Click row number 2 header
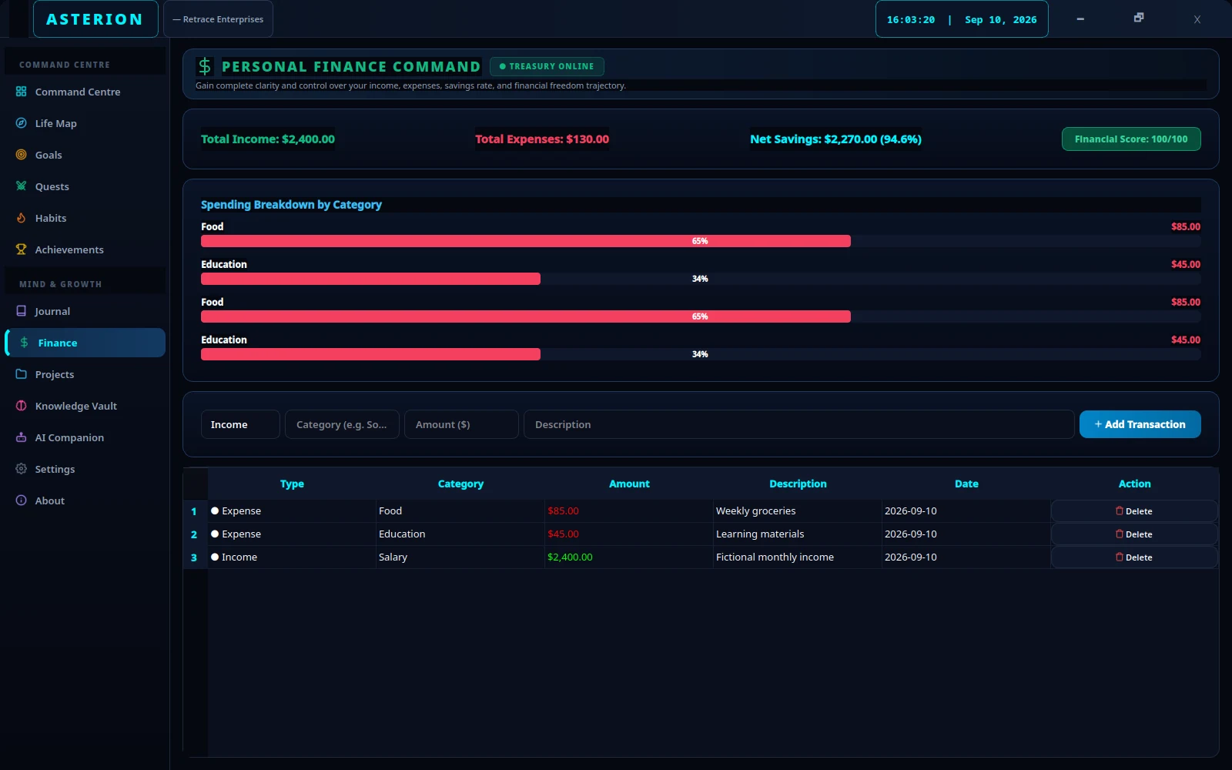Viewport: 1232px width, 770px height. click(195, 534)
